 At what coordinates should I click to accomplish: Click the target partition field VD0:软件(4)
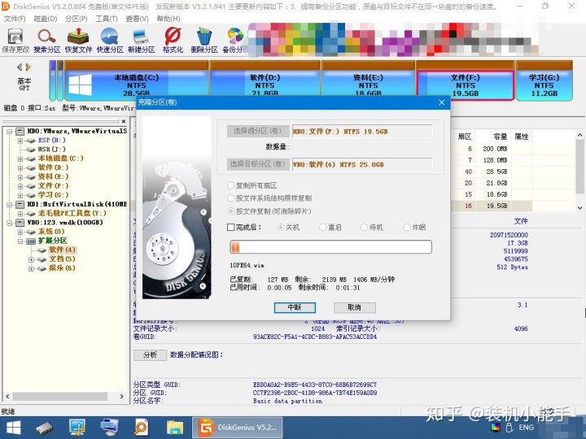coord(362,164)
